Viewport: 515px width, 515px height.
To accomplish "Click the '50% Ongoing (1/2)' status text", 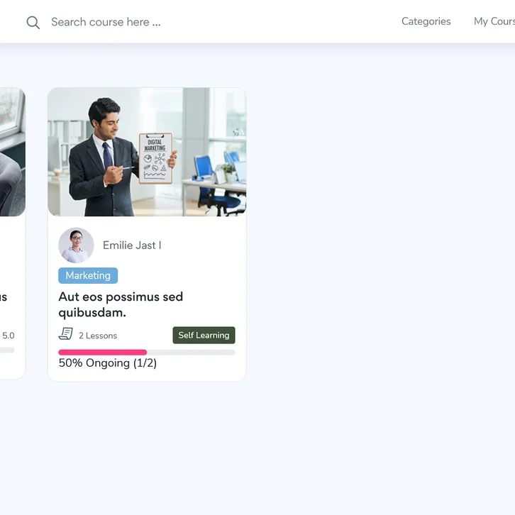I will point(108,363).
